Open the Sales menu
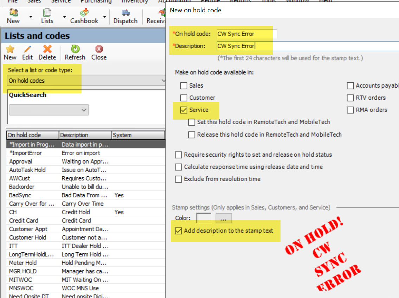This screenshot has height=298, width=399. (x=34, y=1)
